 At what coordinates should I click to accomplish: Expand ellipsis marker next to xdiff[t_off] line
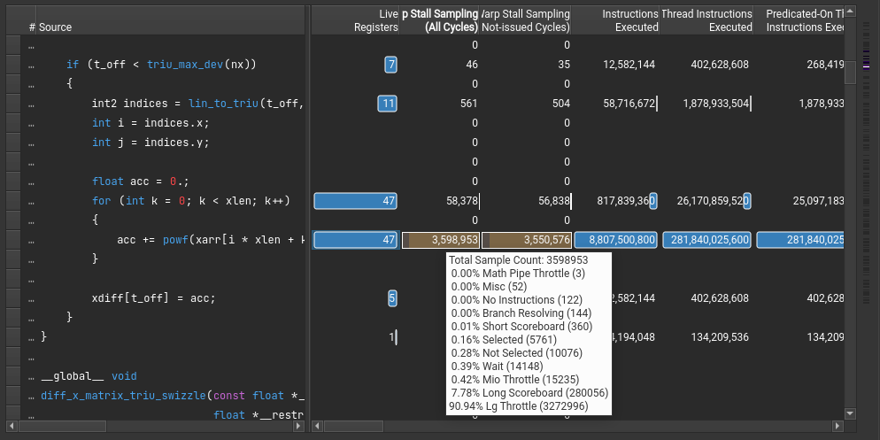32,298
